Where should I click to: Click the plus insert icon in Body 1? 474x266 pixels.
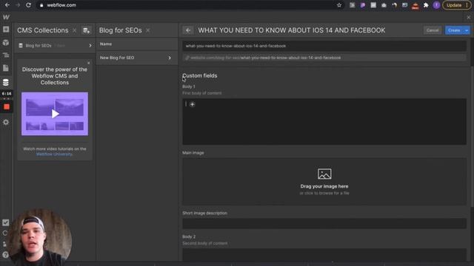(193, 104)
